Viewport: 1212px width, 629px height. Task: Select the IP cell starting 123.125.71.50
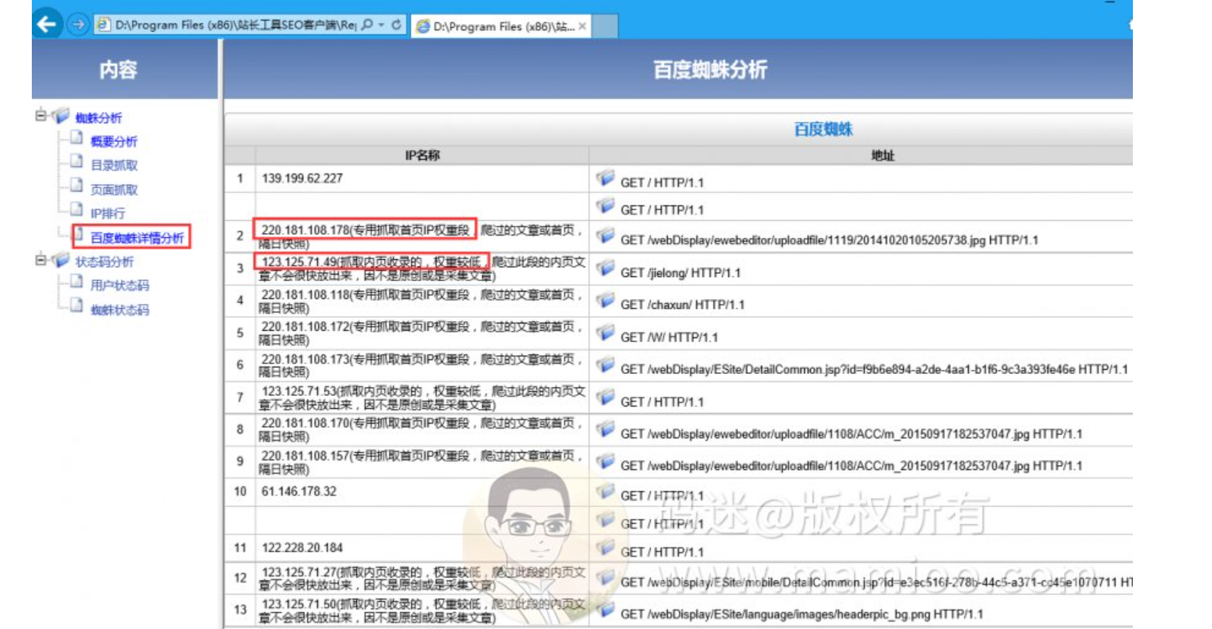(x=422, y=610)
